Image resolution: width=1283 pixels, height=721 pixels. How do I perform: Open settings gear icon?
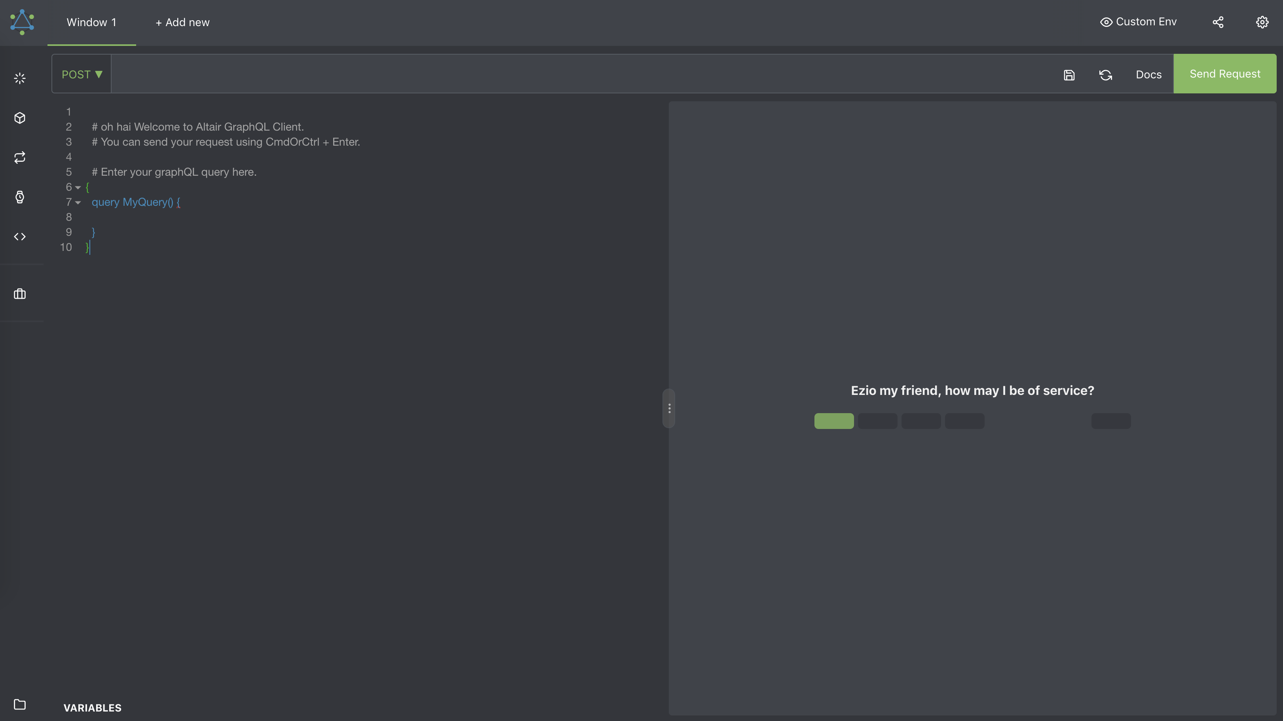(1262, 22)
